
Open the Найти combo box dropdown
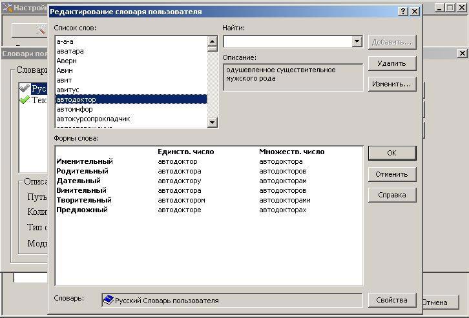pyautogui.click(x=357, y=42)
